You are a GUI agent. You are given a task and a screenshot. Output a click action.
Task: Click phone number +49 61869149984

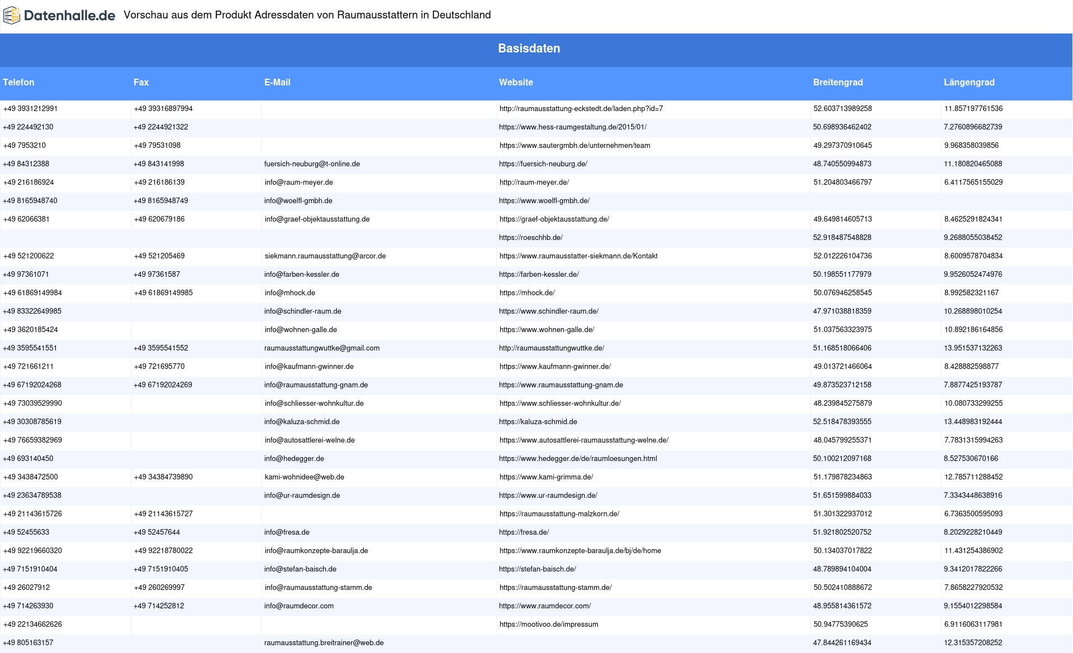coord(32,293)
